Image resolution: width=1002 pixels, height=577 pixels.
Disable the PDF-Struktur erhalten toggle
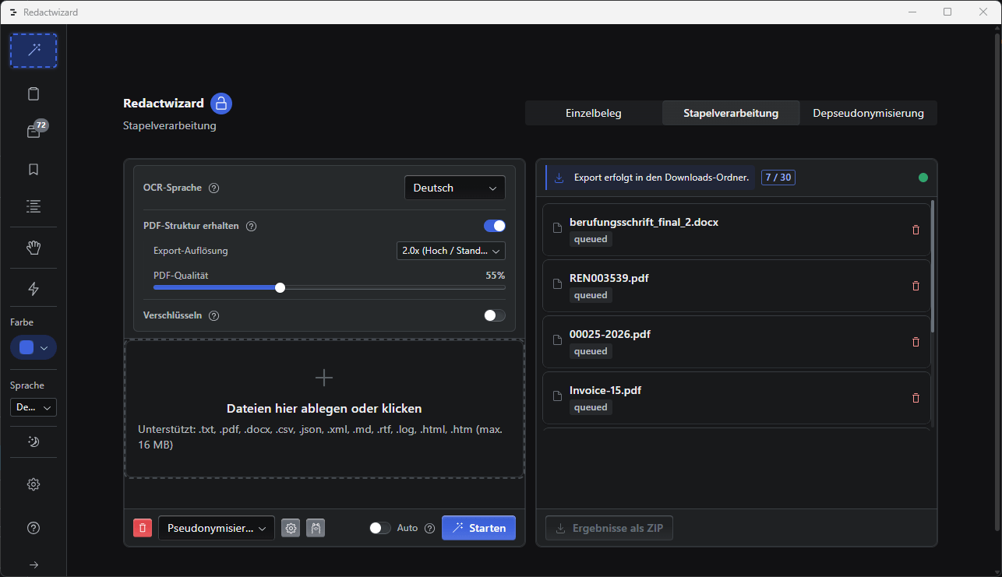[495, 226]
